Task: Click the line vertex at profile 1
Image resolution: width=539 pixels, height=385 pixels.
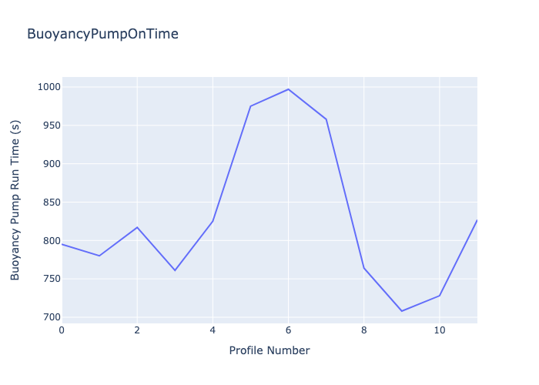Action: (x=99, y=256)
